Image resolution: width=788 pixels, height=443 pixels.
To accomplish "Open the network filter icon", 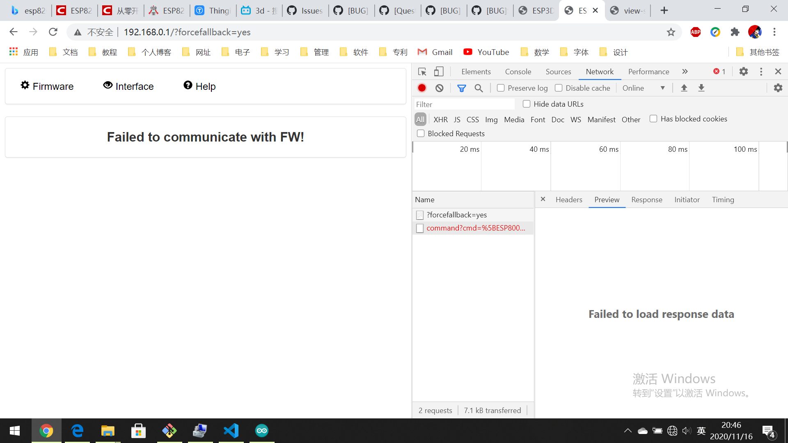I will pyautogui.click(x=461, y=88).
